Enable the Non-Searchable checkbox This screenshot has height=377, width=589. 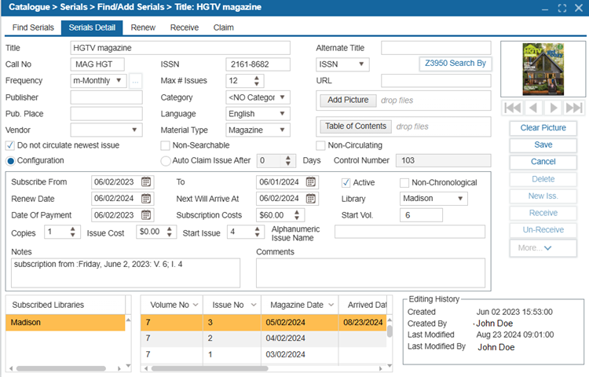[165, 145]
